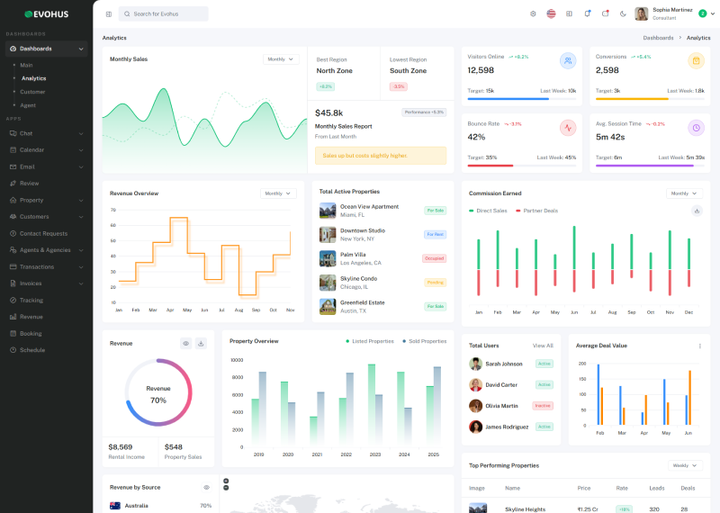Toggle the Revenue card eye icon
Viewport: 720px width, 513px height.
[x=185, y=343]
